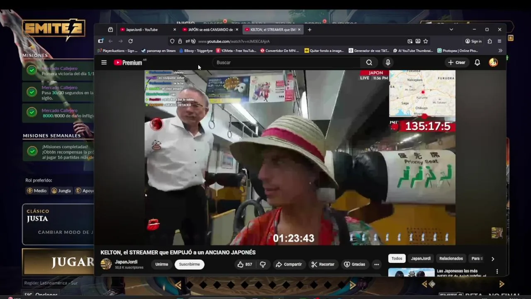Screen dimensions: 531x299
Task: Click the Crear button on YouTube
Action: (457, 62)
